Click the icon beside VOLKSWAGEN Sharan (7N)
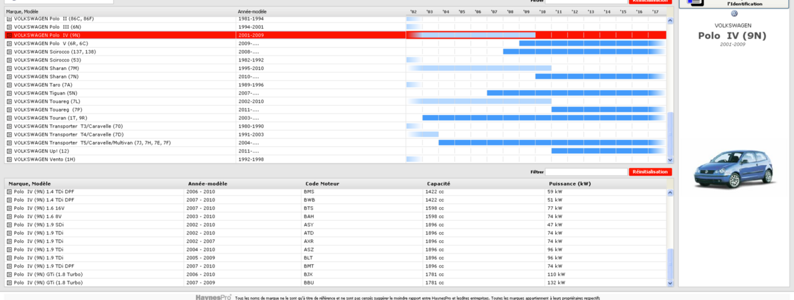This screenshot has height=300, width=794. point(9,76)
